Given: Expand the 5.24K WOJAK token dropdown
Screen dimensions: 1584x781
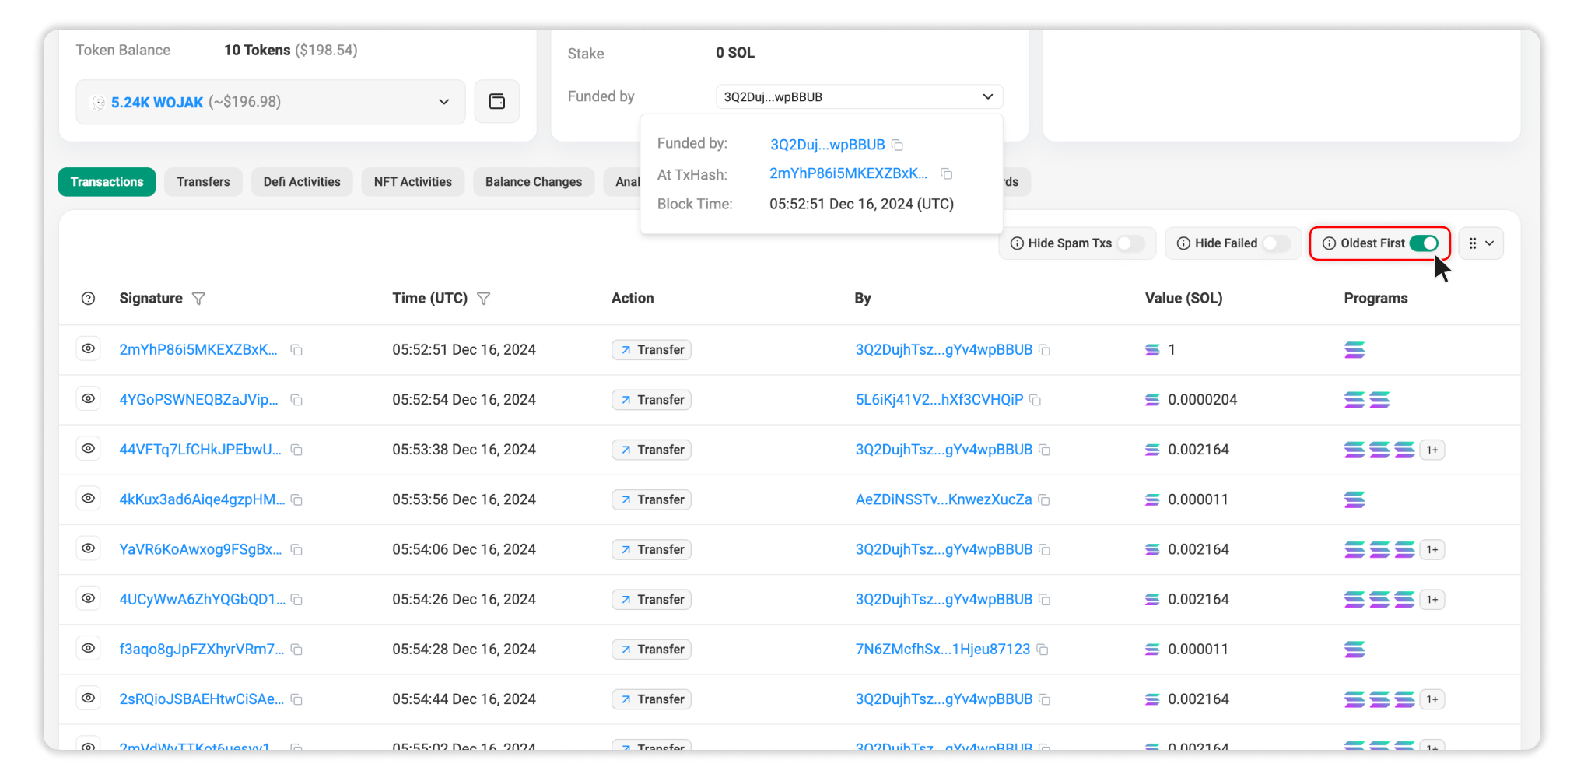Looking at the screenshot, I should point(443,101).
